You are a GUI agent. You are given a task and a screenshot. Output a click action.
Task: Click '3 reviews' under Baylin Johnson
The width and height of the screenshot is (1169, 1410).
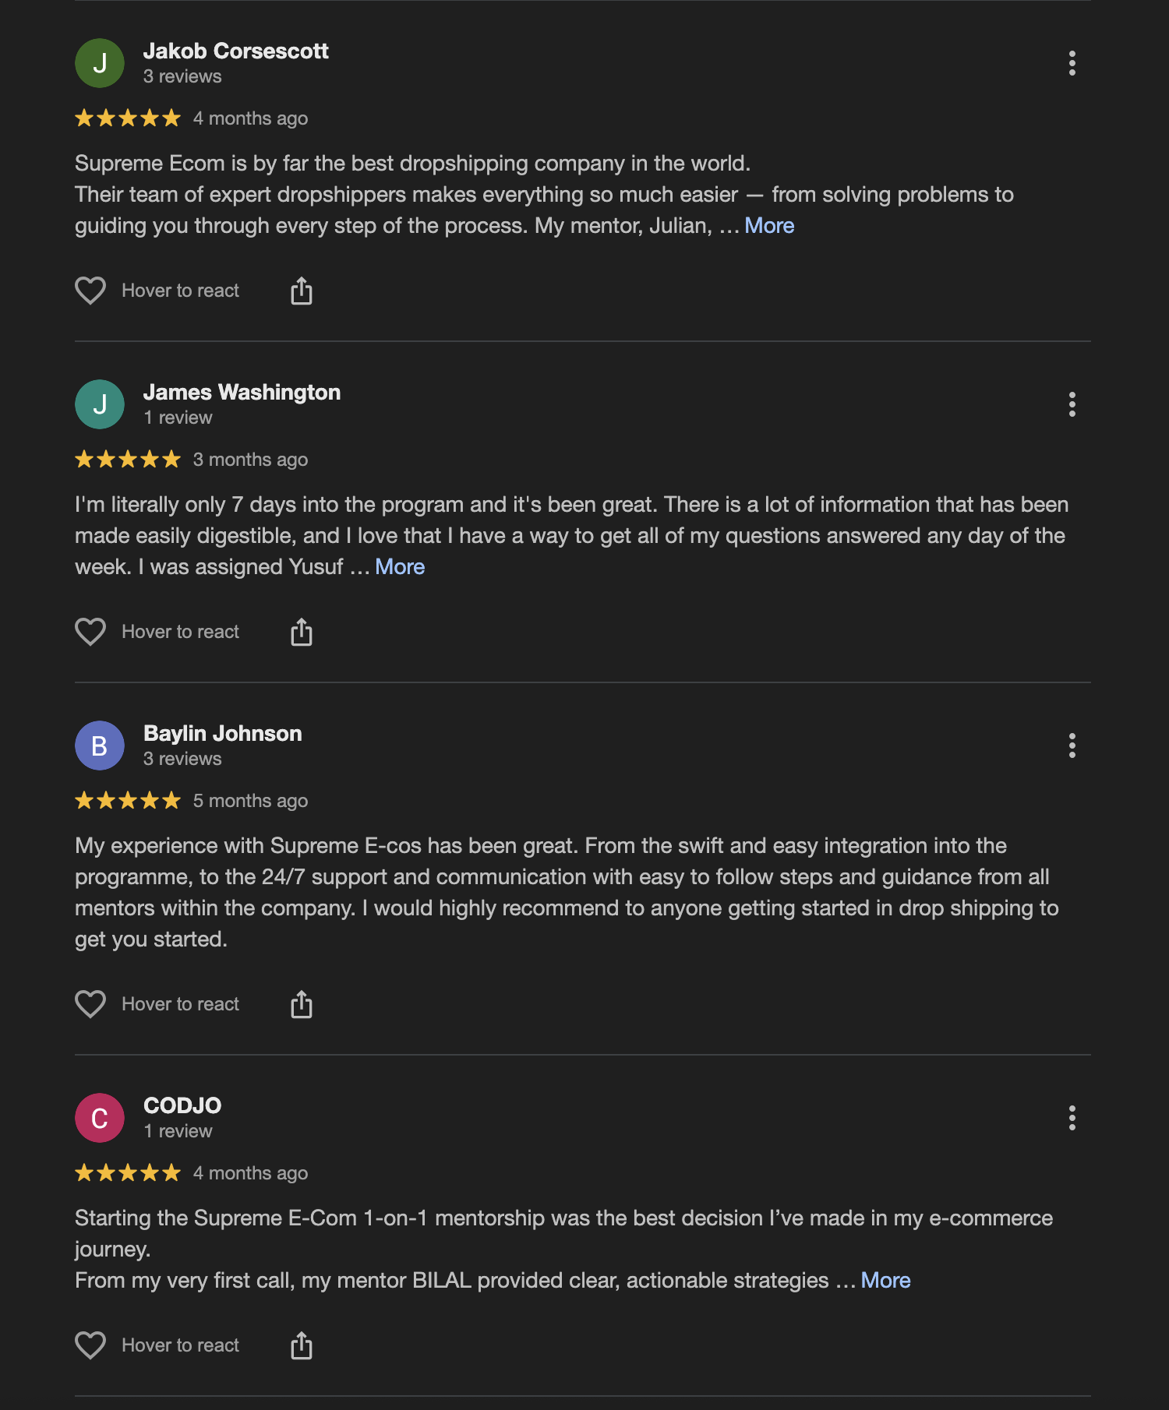pyautogui.click(x=182, y=758)
